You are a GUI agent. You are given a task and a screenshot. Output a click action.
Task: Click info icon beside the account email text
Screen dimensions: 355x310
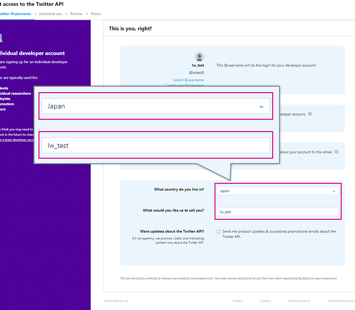336,152
